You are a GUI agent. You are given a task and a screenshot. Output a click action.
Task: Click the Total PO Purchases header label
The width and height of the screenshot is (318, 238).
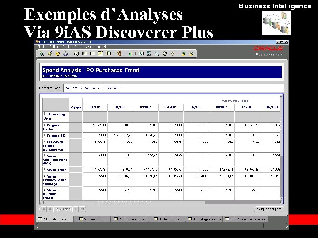pos(234,100)
